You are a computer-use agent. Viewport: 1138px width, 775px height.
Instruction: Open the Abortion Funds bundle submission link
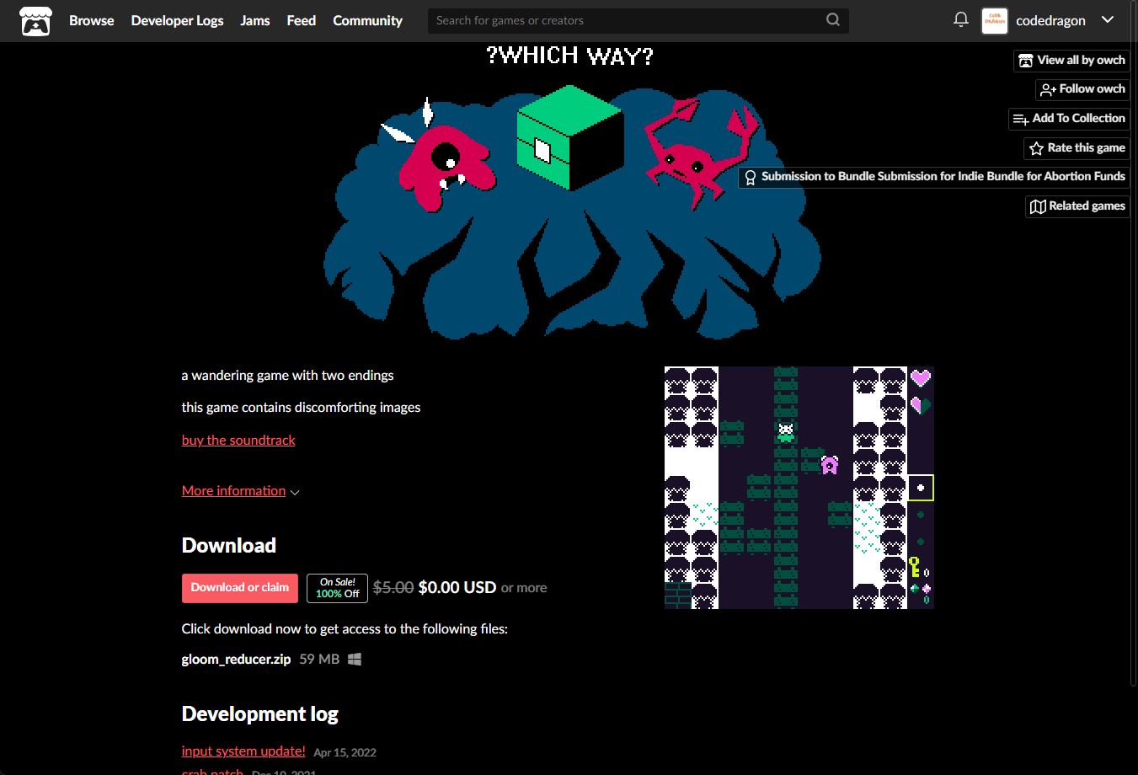[x=934, y=177]
